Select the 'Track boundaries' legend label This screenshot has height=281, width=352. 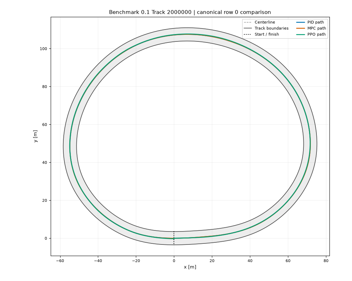271,28
